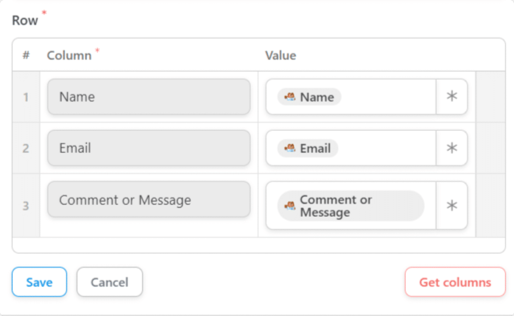This screenshot has width=514, height=316.
Task: Click WPForms mascot icon in Comment or Message tag
Action: 290,206
